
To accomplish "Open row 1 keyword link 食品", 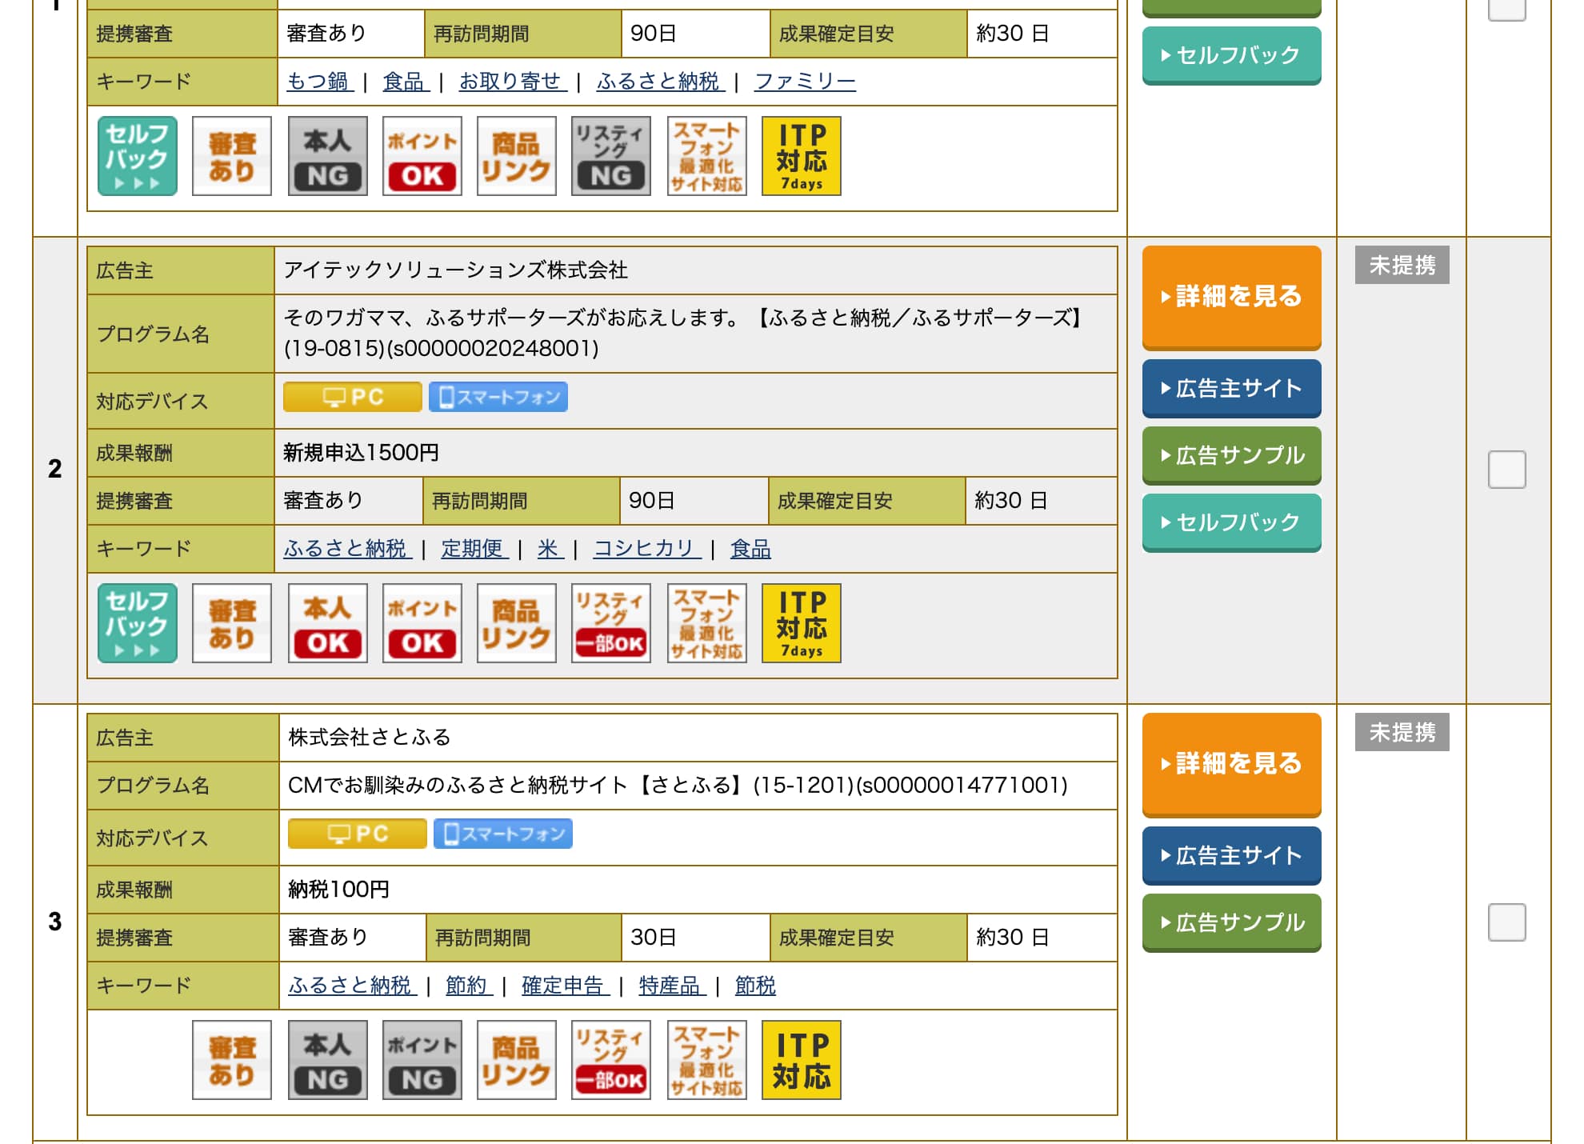I will pos(406,82).
